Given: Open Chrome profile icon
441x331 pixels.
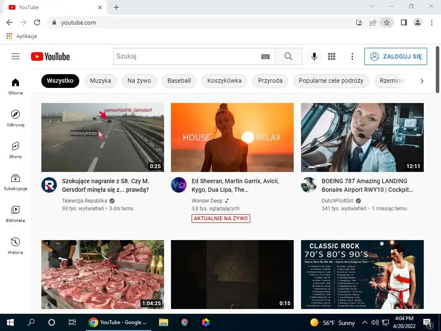Looking at the screenshot, I should click(x=418, y=22).
